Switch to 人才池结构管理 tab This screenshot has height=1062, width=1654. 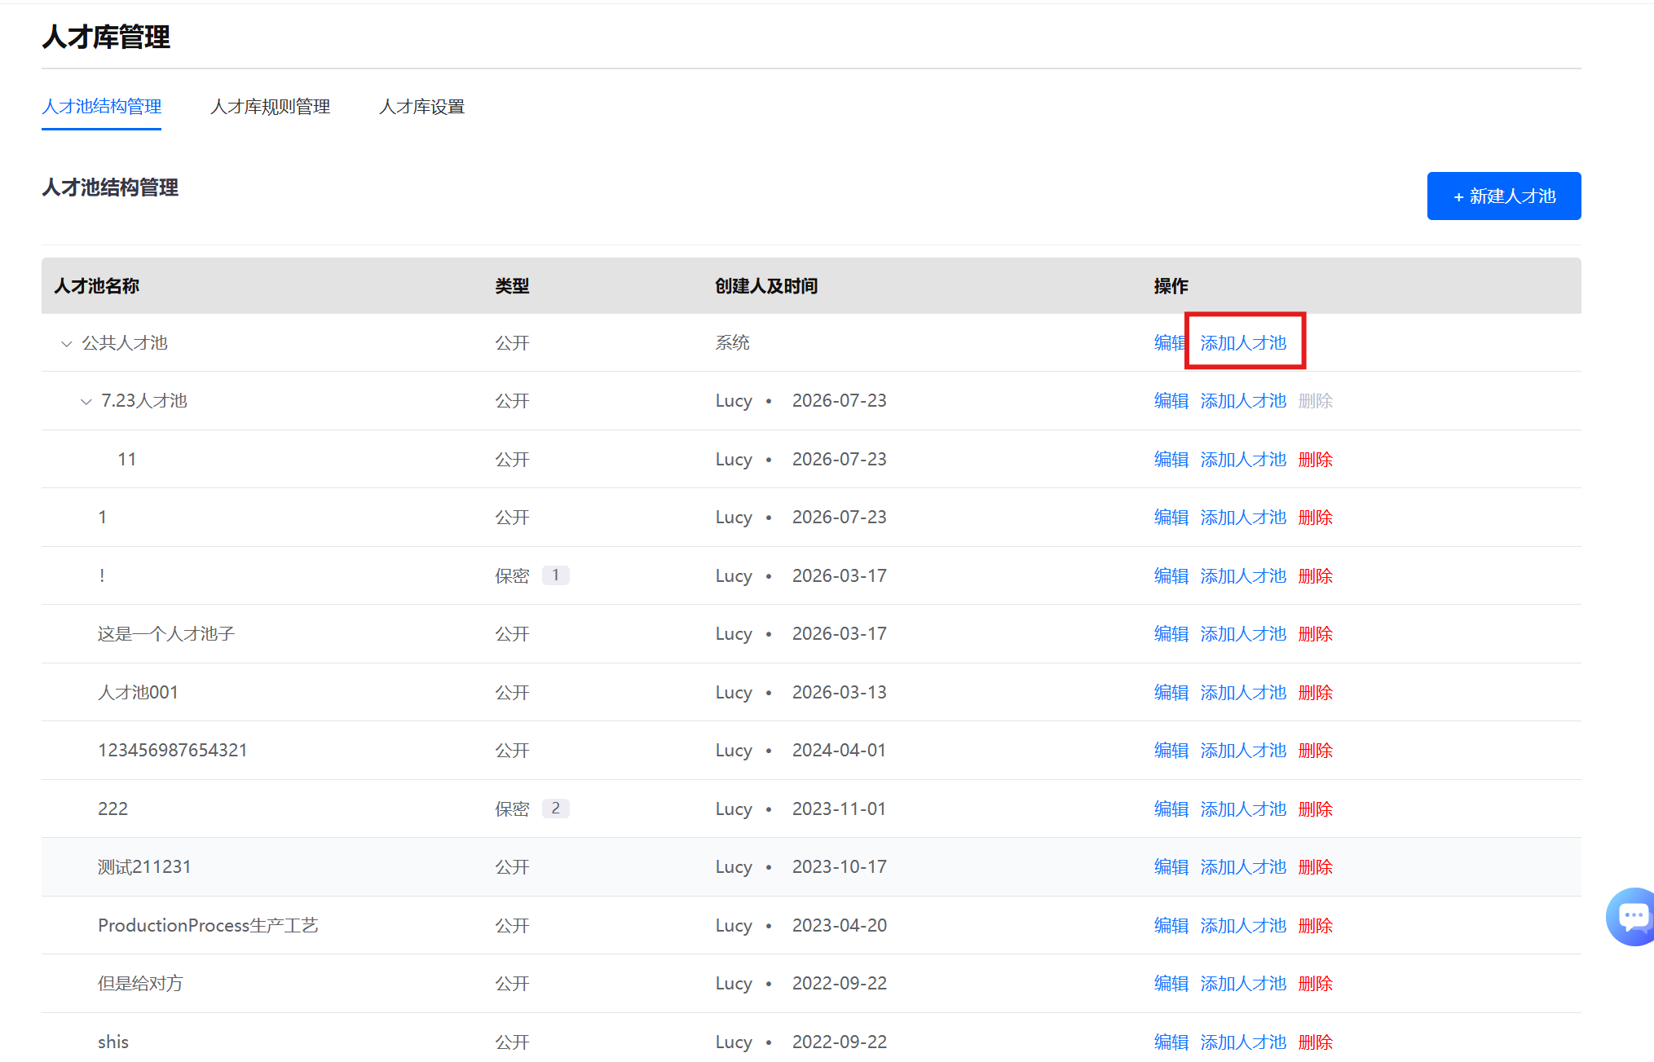coord(102,107)
